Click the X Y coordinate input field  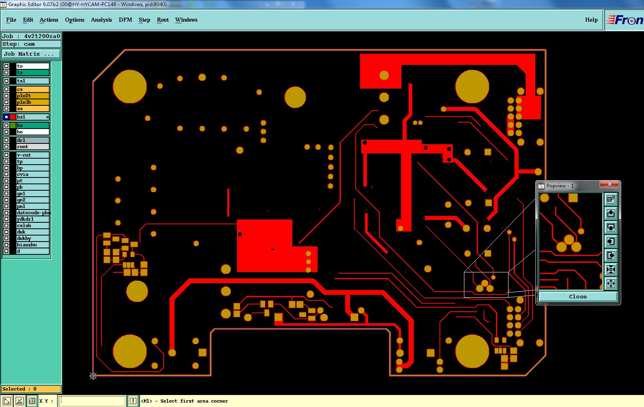[92, 401]
